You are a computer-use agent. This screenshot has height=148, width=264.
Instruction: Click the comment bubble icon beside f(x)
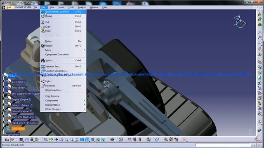[12, 139]
